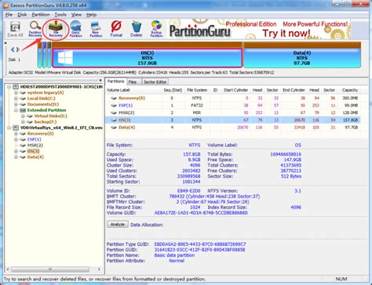Open the Partition Recovery tool

pyautogui.click(x=35, y=29)
